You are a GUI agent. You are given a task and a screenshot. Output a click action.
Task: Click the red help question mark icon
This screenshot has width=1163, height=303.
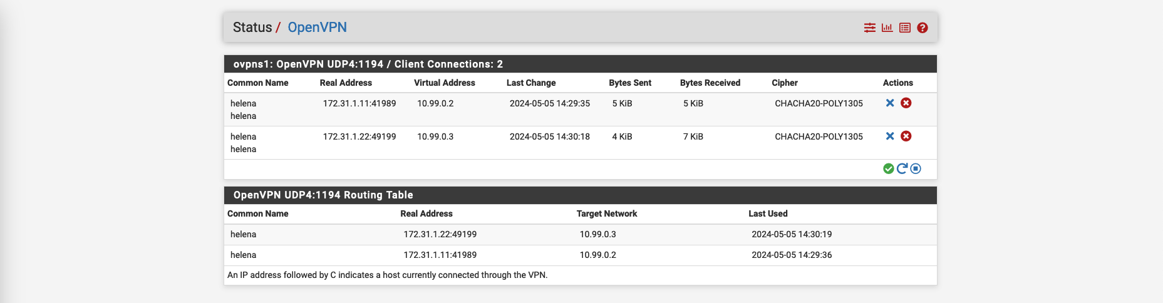922,28
